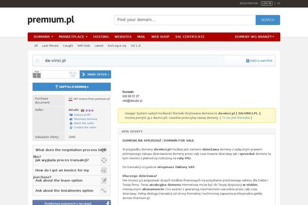Click the back arrow beside da-vinci.pl

click(37, 60)
